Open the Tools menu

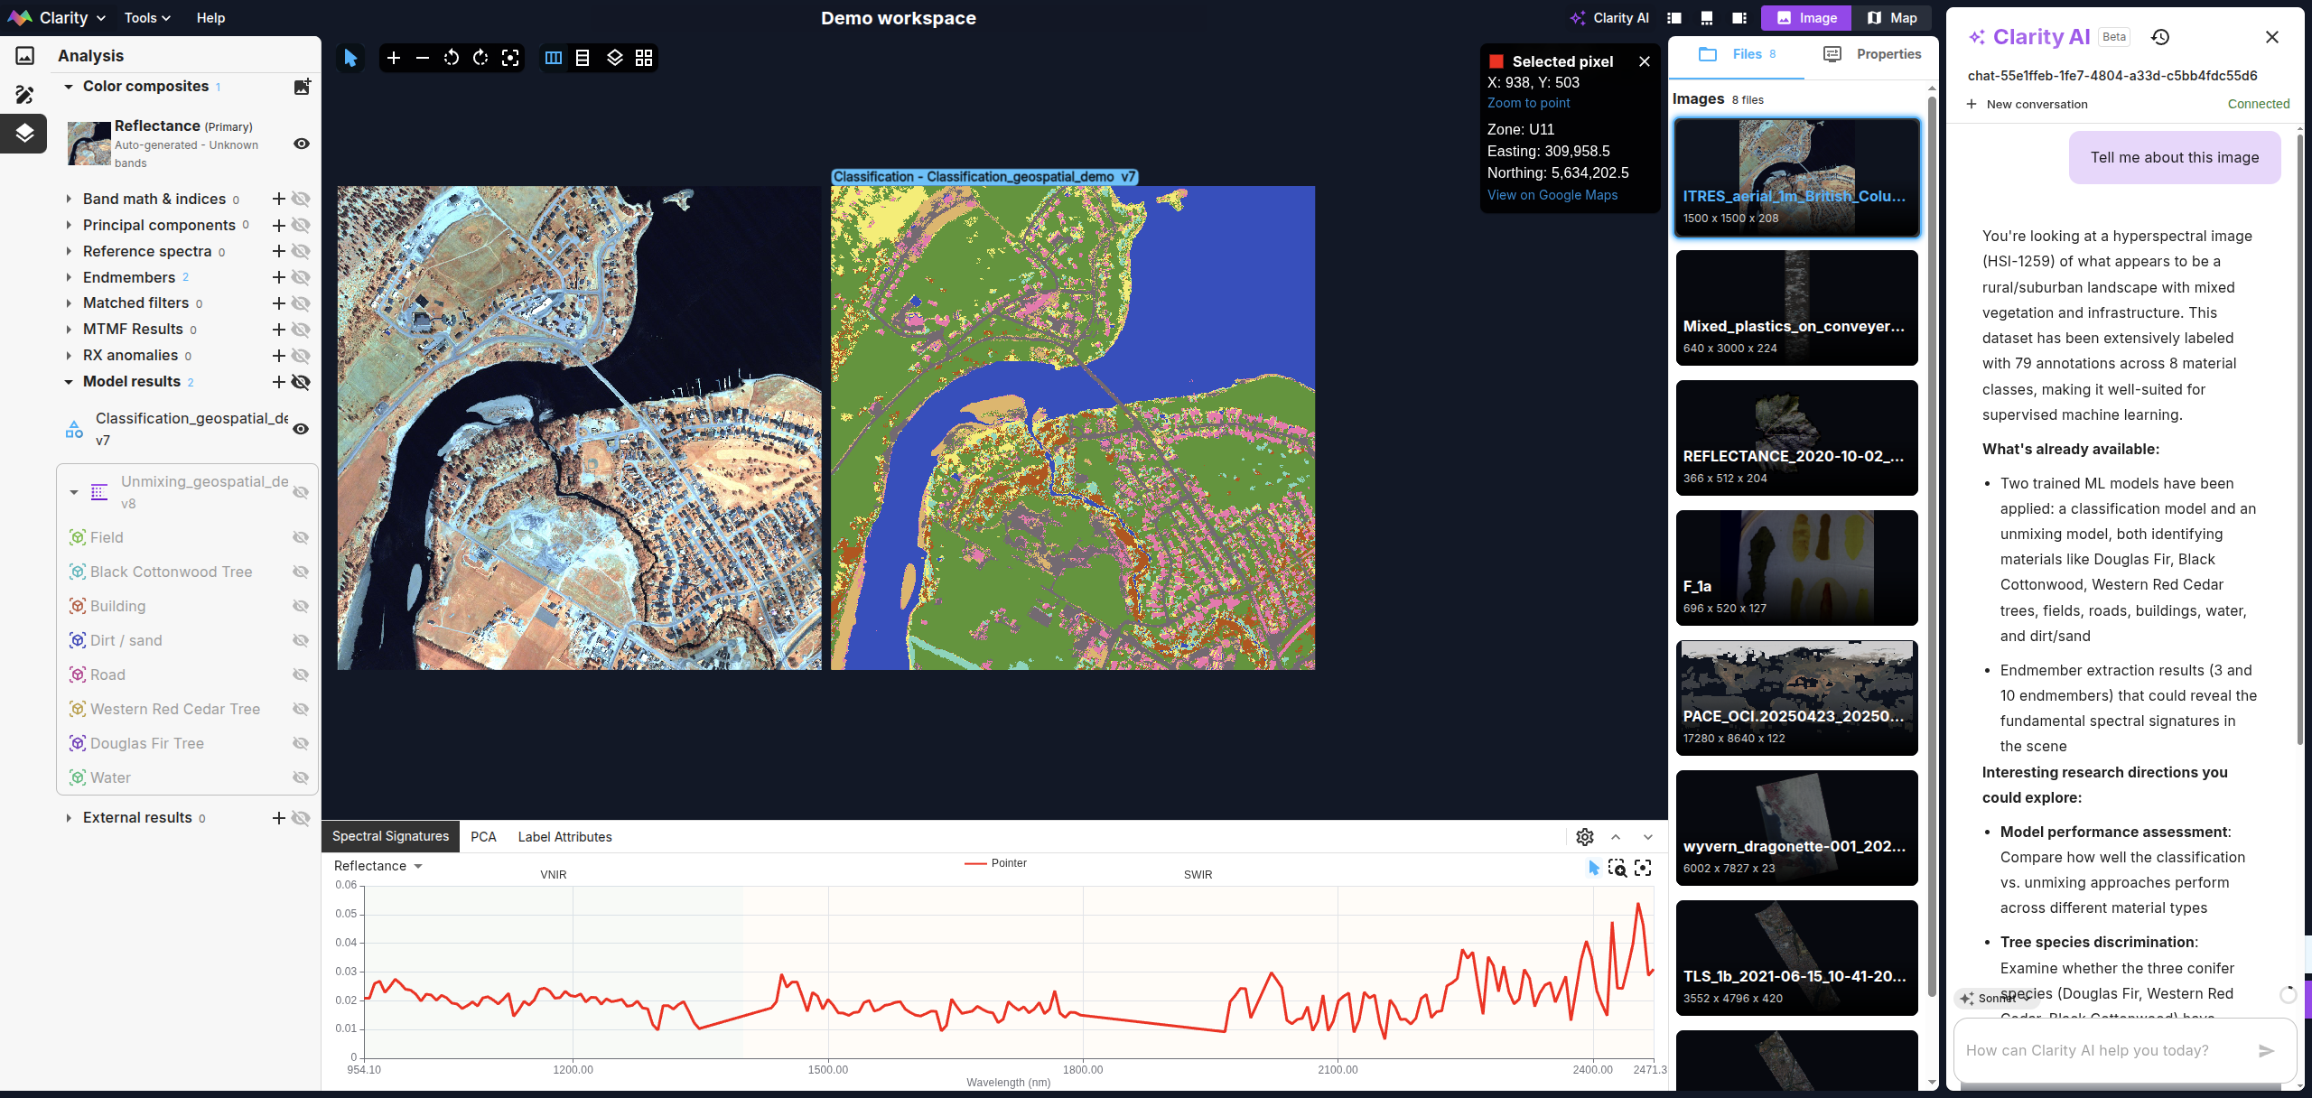coord(146,18)
